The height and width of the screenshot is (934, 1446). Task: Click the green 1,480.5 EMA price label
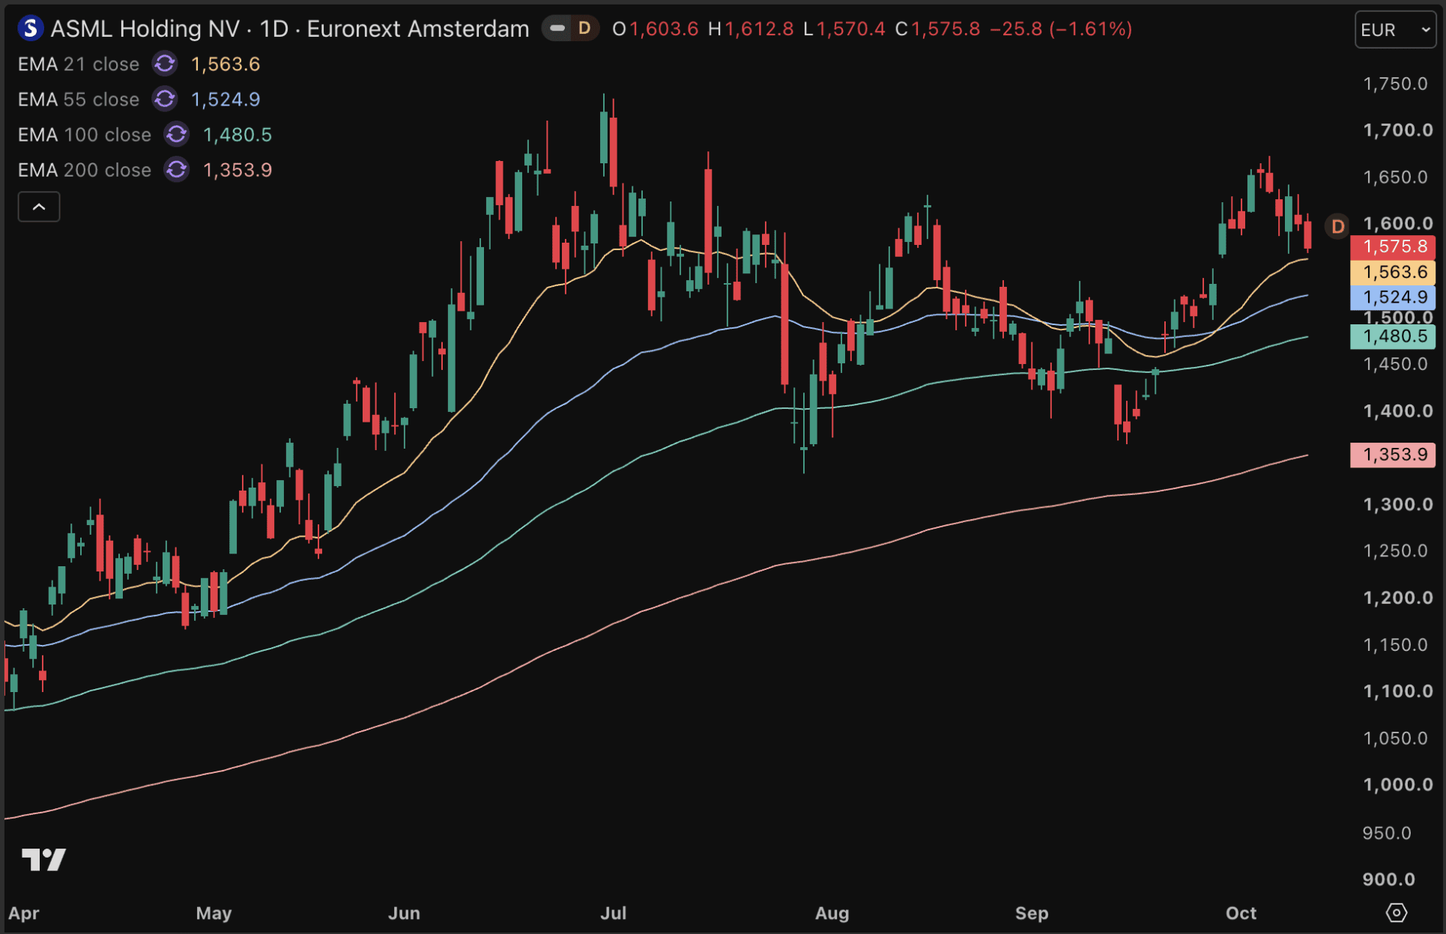(1393, 337)
